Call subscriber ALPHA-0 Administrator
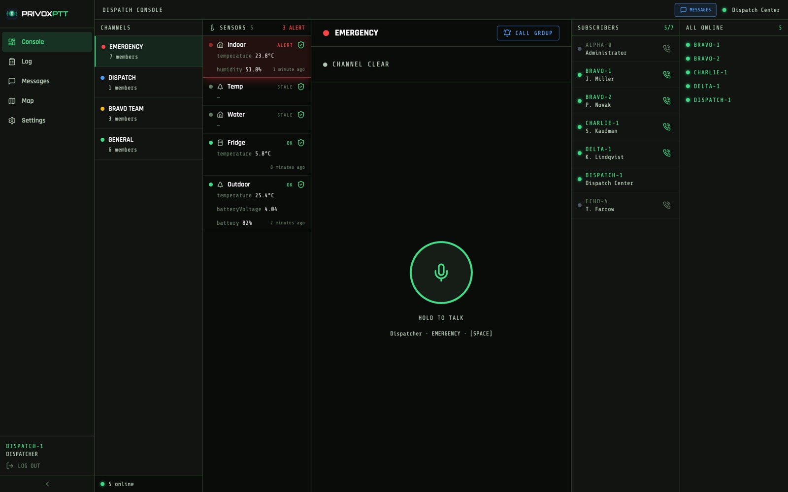This screenshot has width=788, height=492. [666, 49]
